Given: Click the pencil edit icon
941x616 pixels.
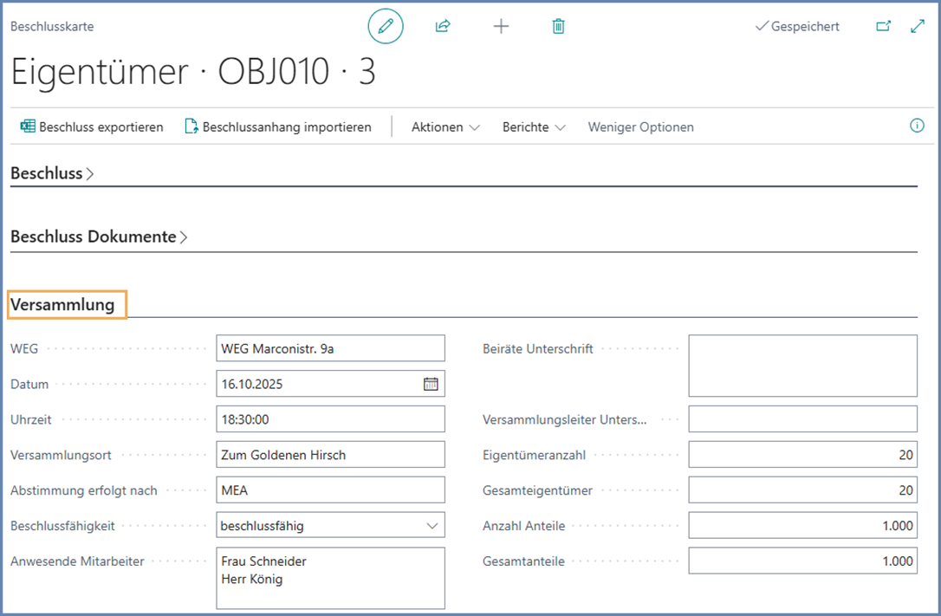Looking at the screenshot, I should click(x=386, y=27).
